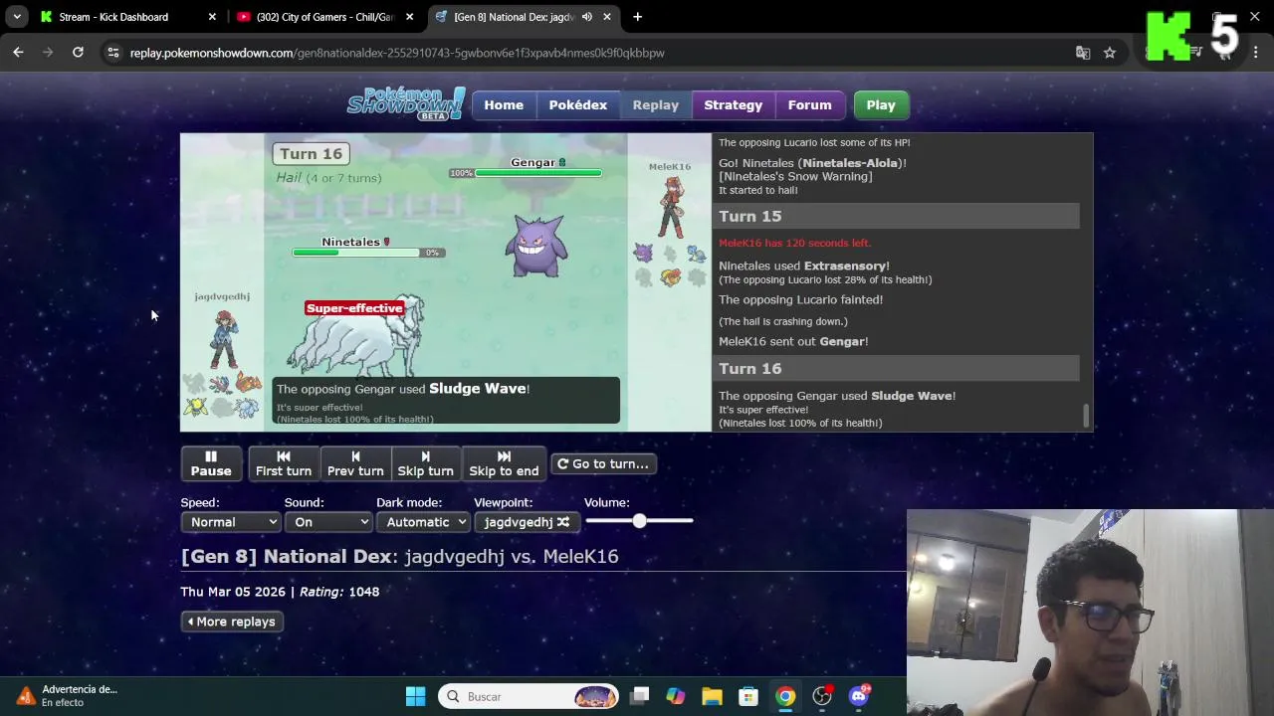Viewport: 1274px width, 716px height.
Task: Mute the Gen 8 National Dex tab audio
Action: [x=587, y=17]
